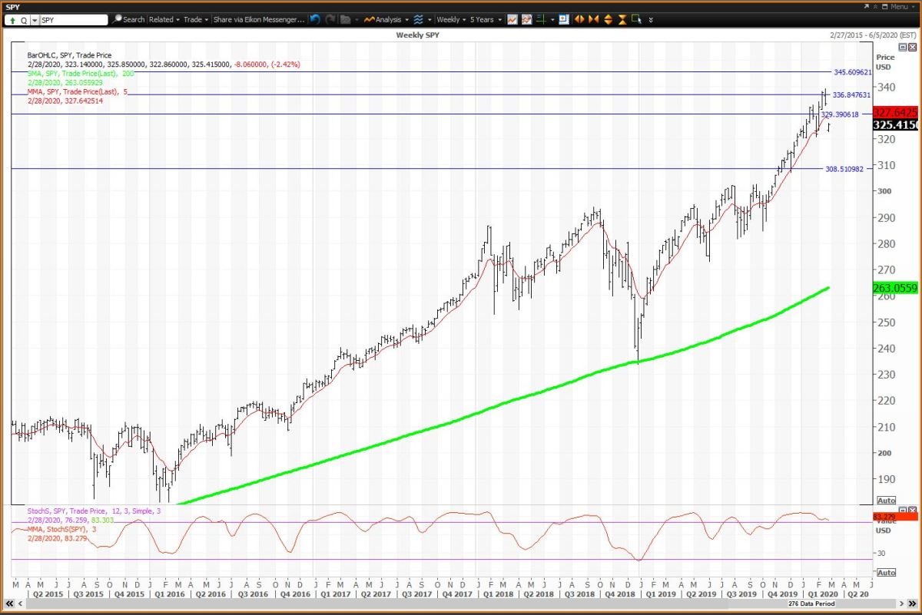Open the dropdown arrow next to Q
The width and height of the screenshot is (922, 615).
(35, 19)
